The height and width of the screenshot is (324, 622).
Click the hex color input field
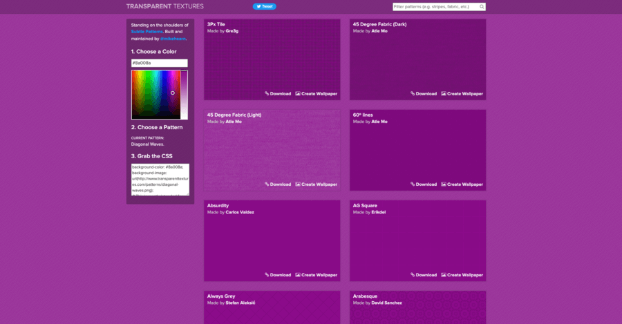[x=160, y=63]
